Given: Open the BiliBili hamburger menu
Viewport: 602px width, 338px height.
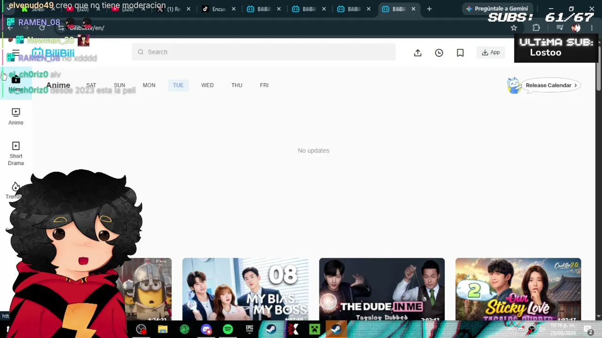Looking at the screenshot, I should click(x=16, y=53).
